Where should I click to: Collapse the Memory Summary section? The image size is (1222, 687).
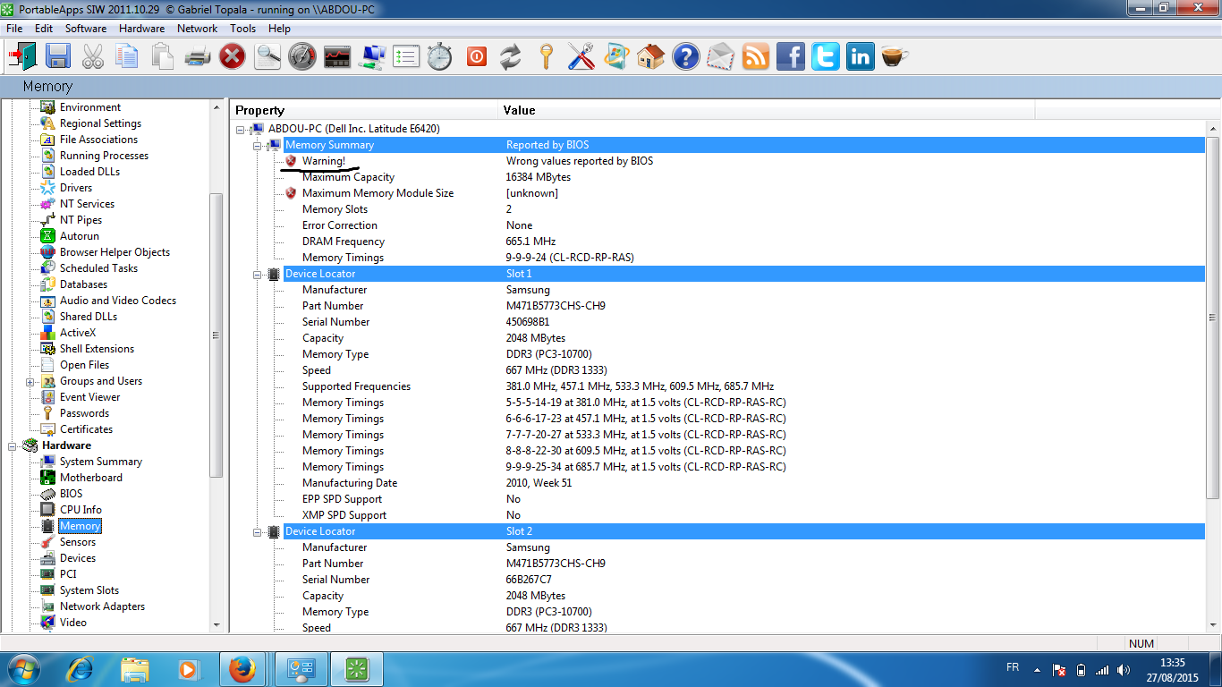(x=258, y=145)
